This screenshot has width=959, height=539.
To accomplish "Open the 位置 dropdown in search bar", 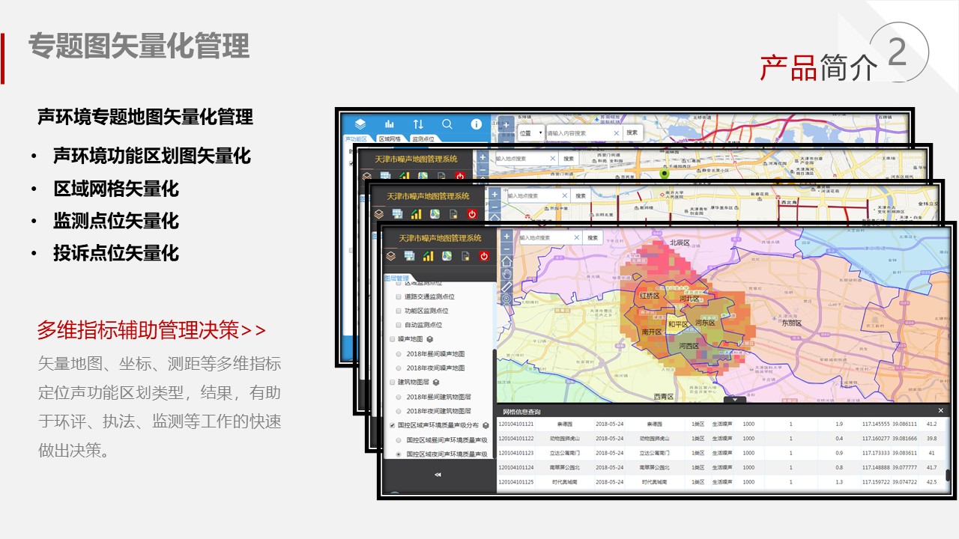I will click(530, 133).
